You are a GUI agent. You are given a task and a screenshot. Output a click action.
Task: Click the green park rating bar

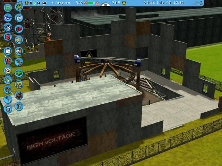pos(92,3)
